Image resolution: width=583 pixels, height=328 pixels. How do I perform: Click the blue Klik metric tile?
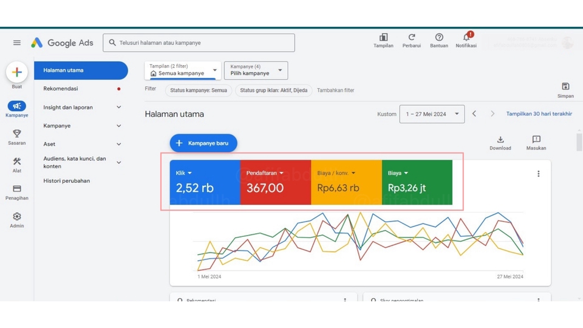click(205, 182)
